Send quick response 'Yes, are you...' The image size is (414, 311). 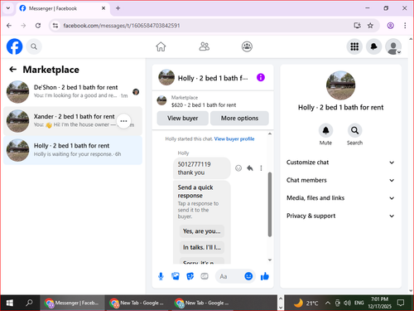[x=202, y=231]
